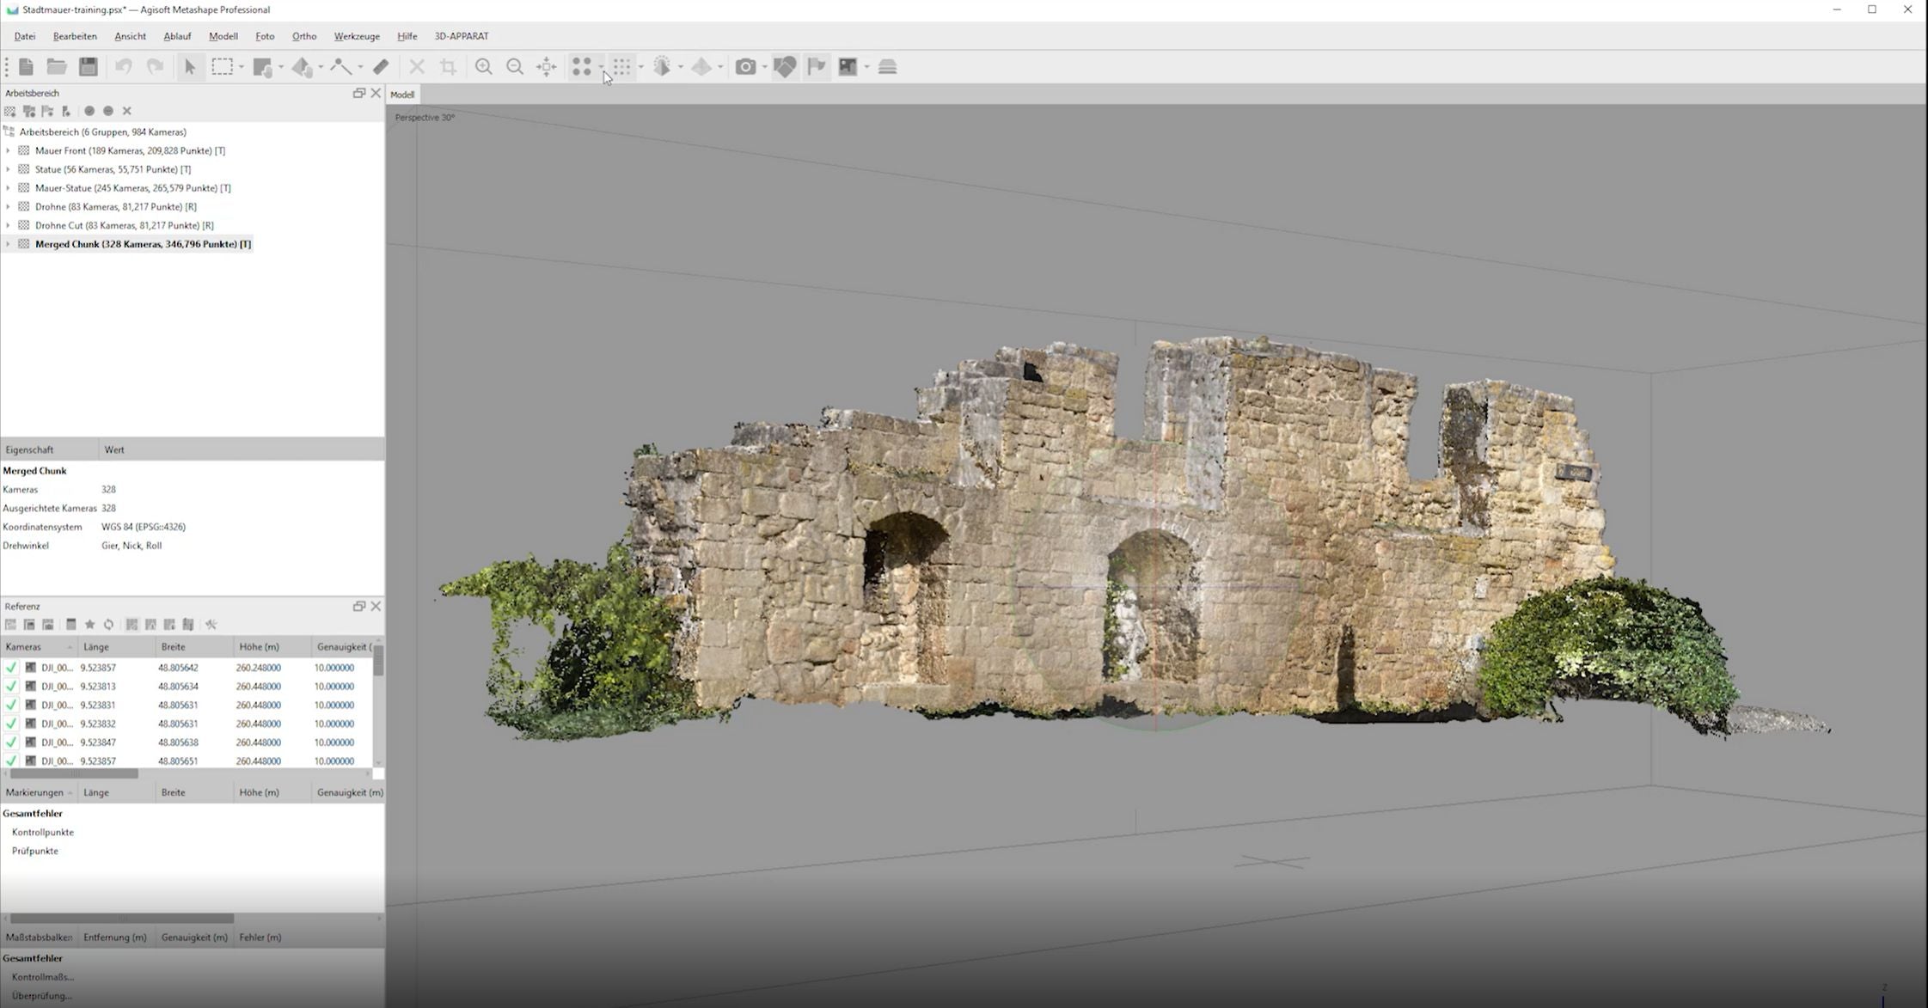Image resolution: width=1928 pixels, height=1008 pixels.
Task: Expand the Drohne Cut chunk
Action: click(8, 225)
